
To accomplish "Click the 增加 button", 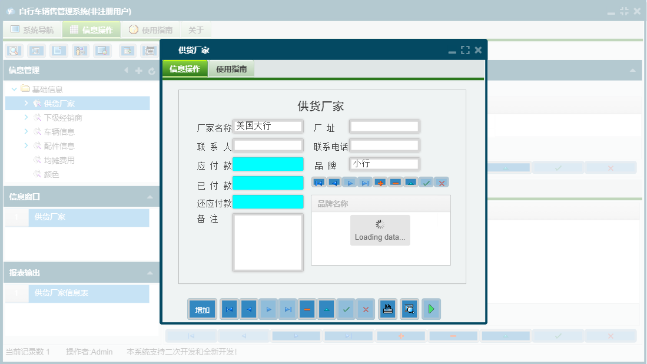I will (202, 309).
